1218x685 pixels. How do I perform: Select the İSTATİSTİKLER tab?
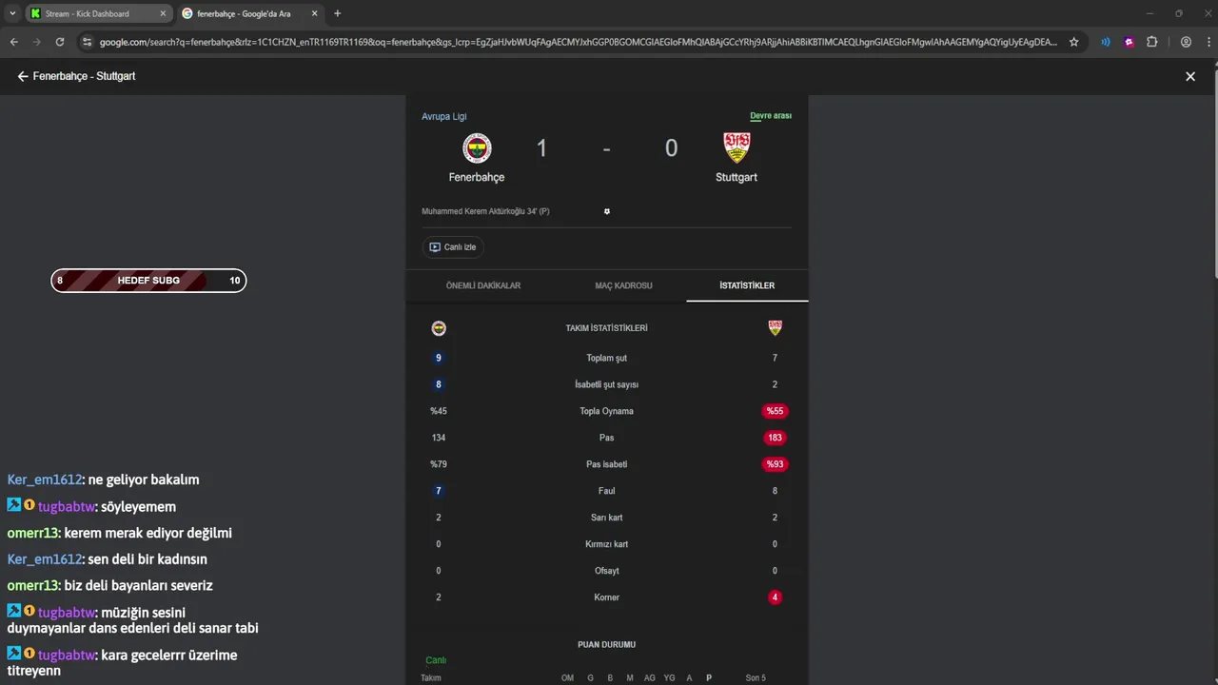tap(747, 285)
